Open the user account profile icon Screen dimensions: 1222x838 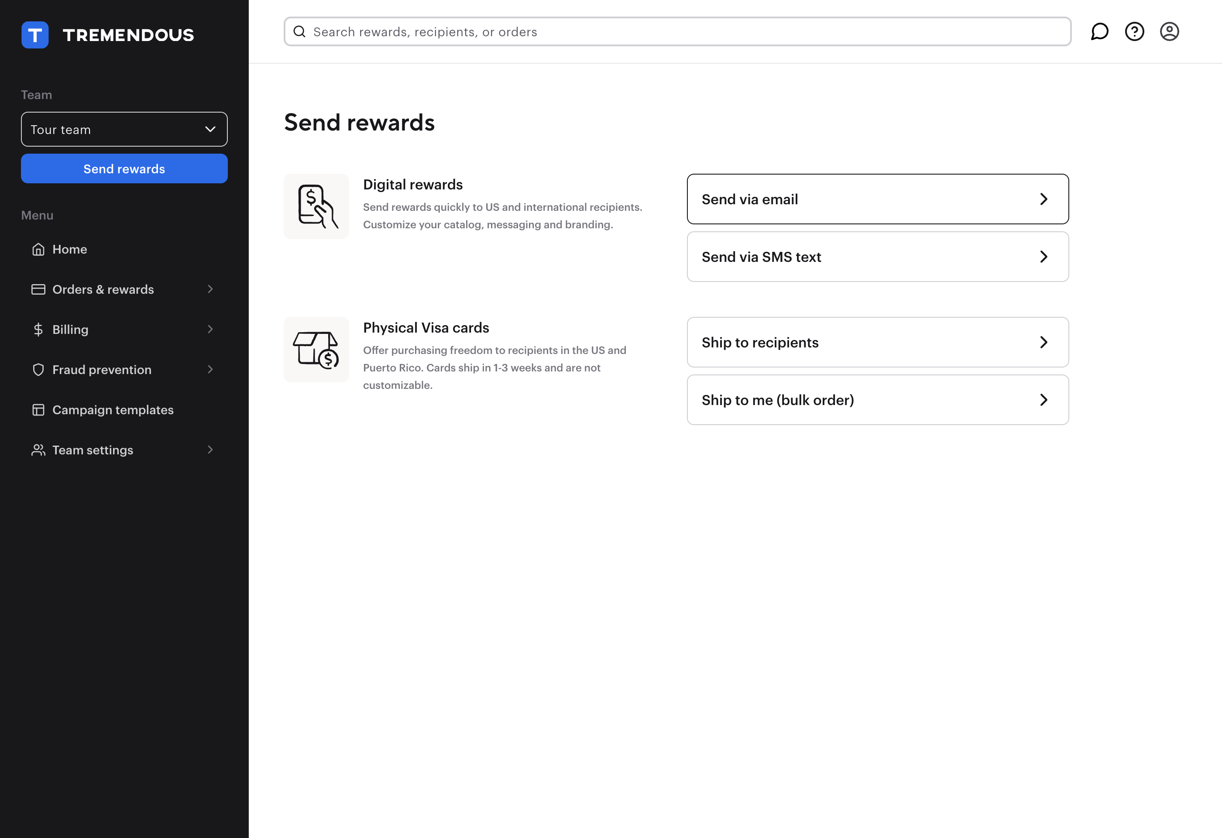click(1170, 31)
